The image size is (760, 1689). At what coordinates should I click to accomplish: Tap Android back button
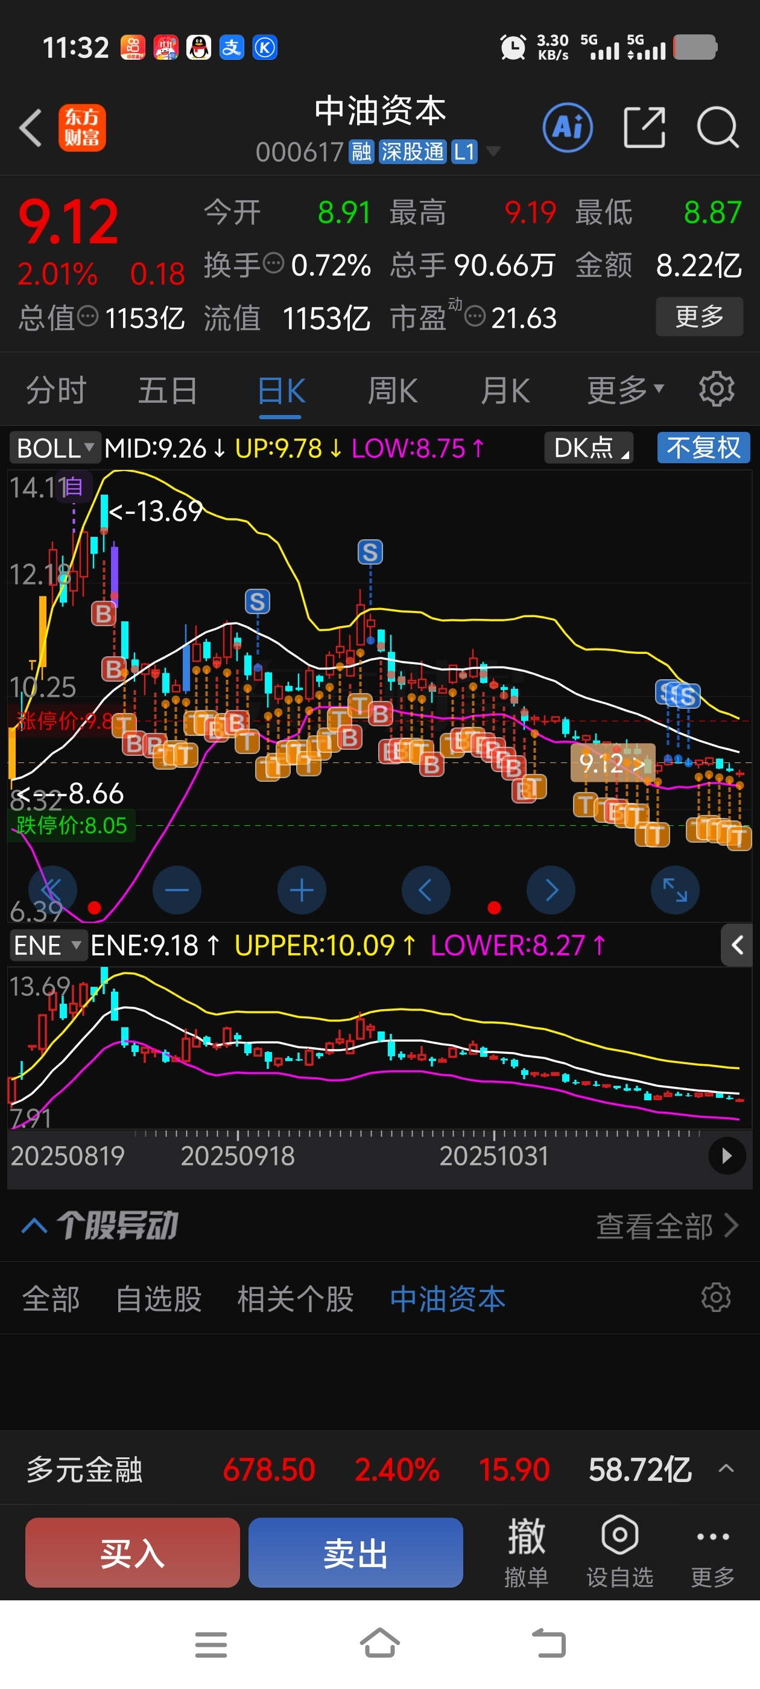[548, 1644]
